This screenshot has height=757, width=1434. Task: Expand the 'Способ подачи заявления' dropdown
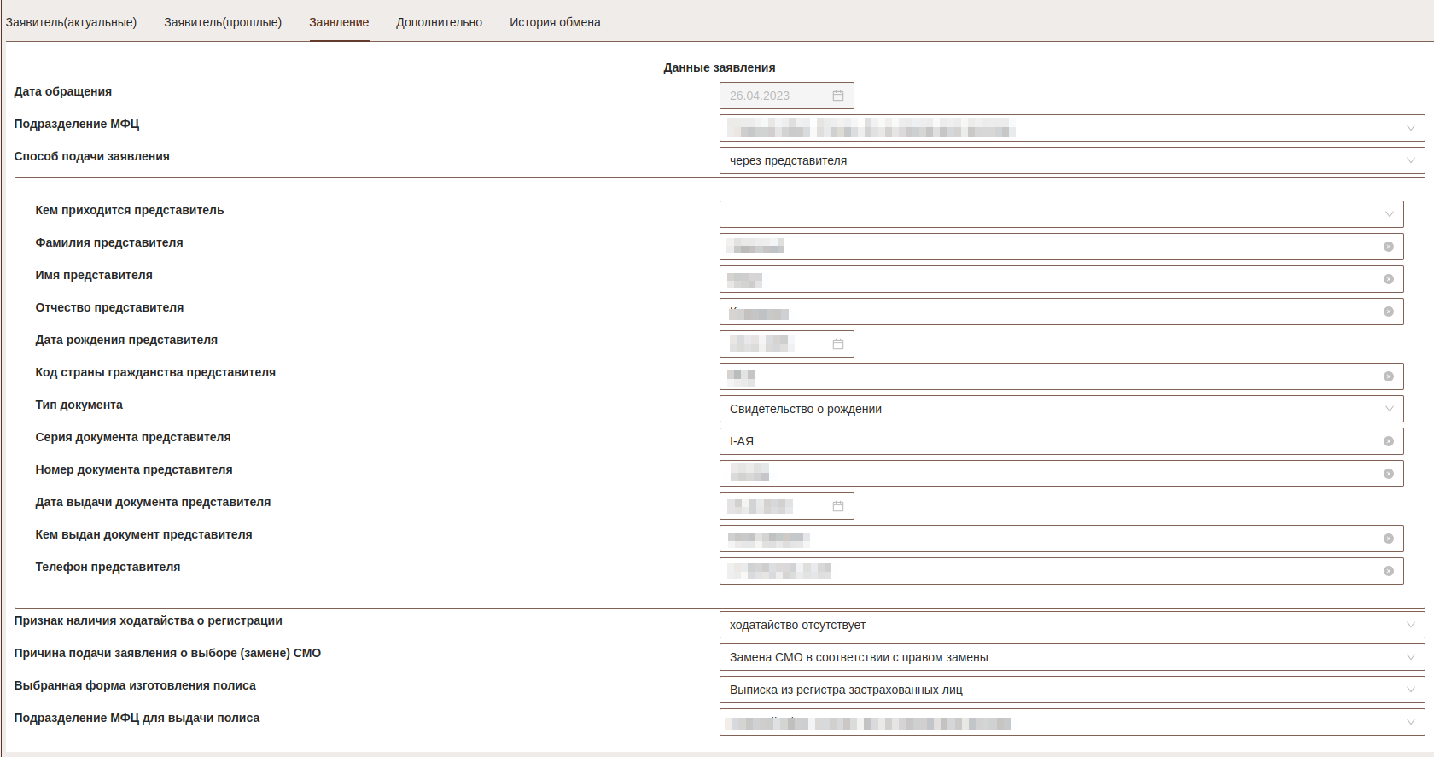(x=1410, y=160)
